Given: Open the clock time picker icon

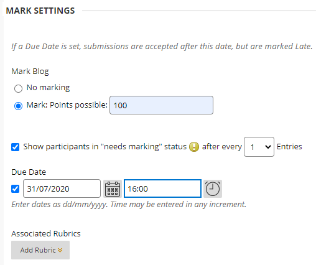Looking at the screenshot, I should [213, 188].
